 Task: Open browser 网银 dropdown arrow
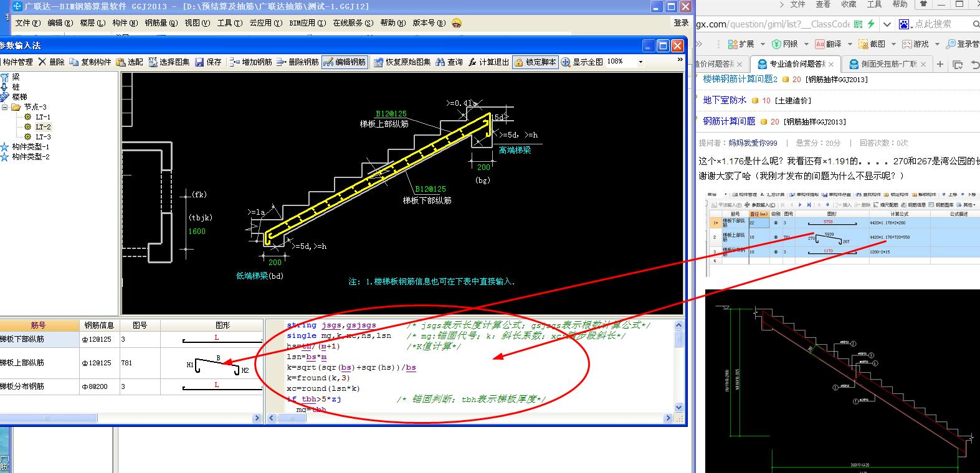[806, 44]
